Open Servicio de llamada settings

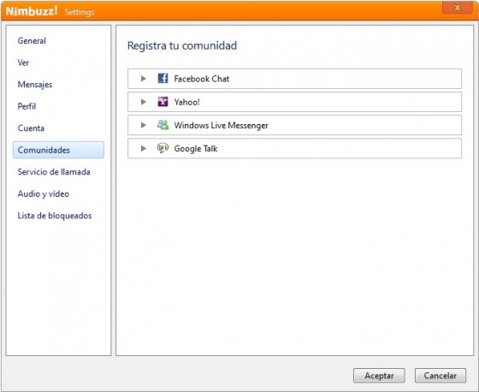coord(54,172)
